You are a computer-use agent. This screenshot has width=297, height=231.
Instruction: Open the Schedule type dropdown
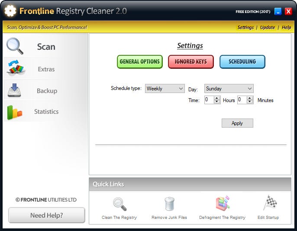pyautogui.click(x=165, y=89)
